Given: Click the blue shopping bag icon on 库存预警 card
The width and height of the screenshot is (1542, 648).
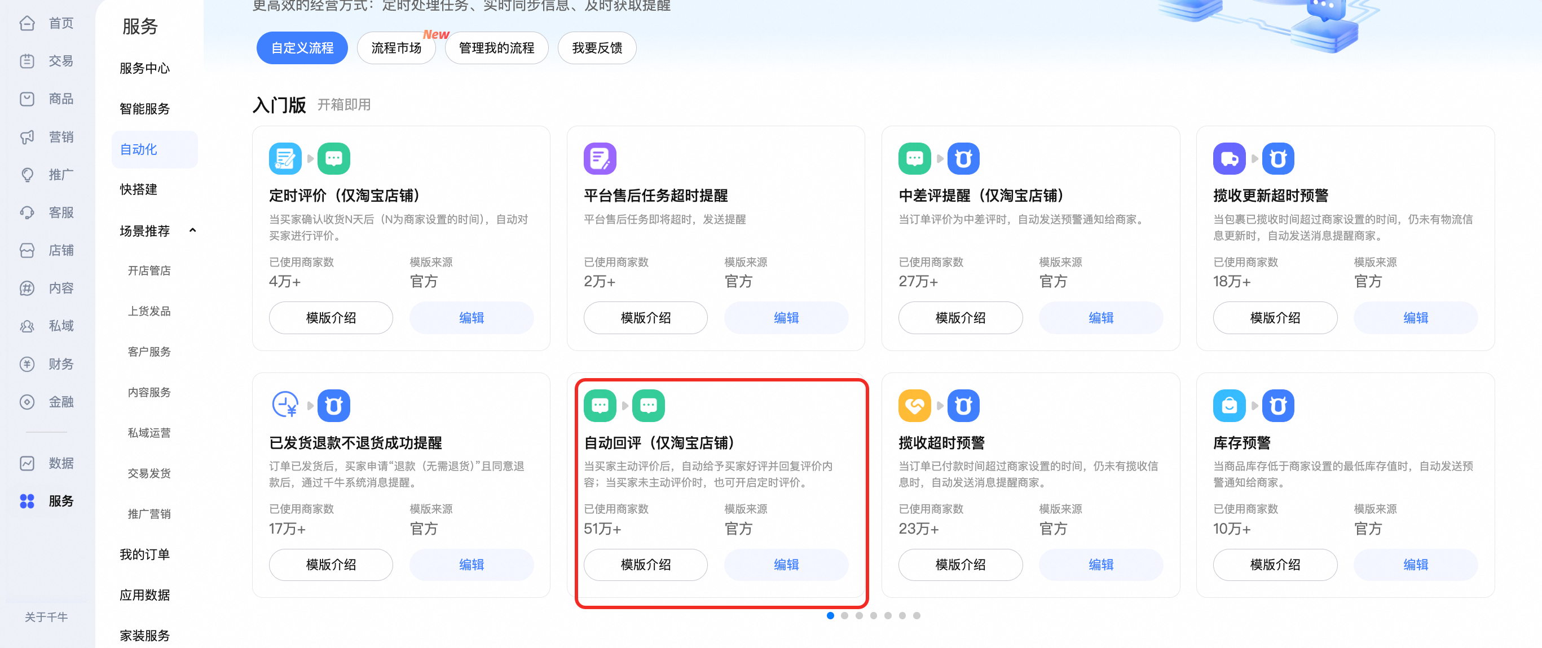Looking at the screenshot, I should pyautogui.click(x=1230, y=405).
